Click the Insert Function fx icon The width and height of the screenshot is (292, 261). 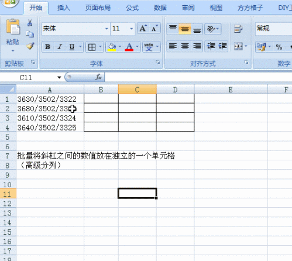pos(98,77)
